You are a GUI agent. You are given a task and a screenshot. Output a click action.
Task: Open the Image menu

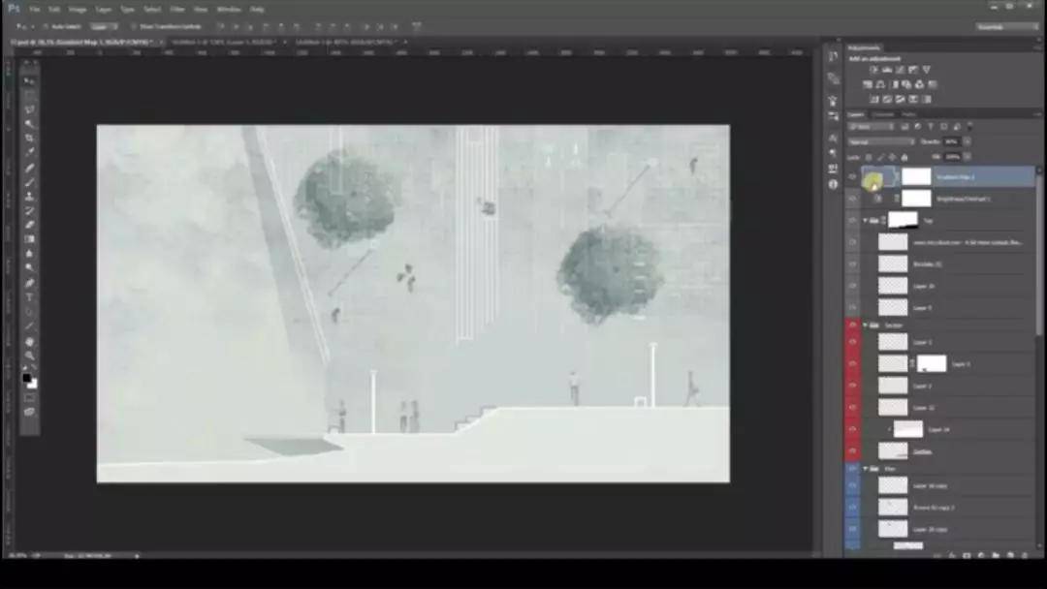pos(78,10)
